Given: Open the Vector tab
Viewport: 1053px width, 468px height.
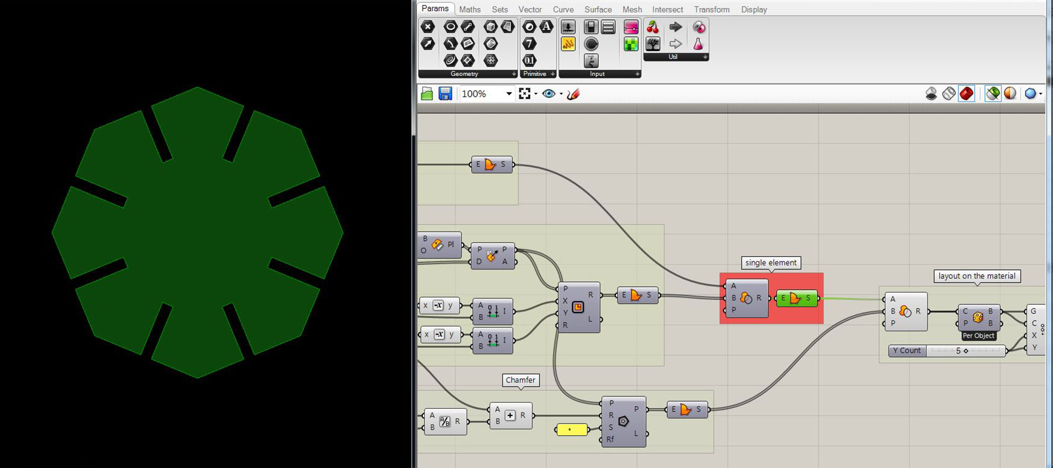Looking at the screenshot, I should (x=530, y=9).
